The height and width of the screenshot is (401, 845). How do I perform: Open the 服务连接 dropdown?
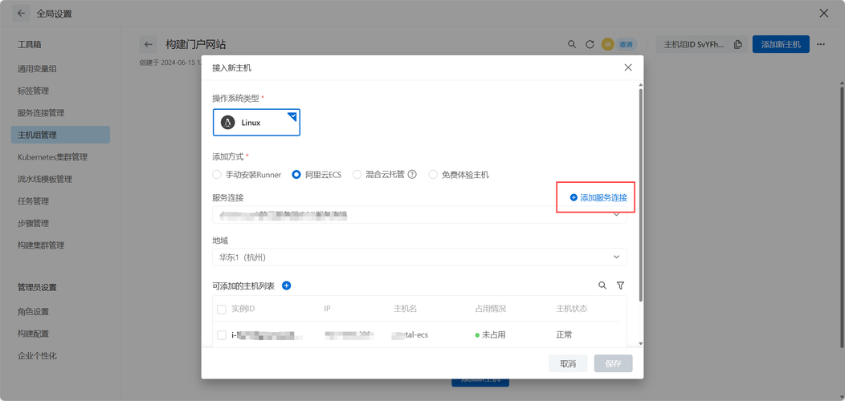pyautogui.click(x=420, y=215)
